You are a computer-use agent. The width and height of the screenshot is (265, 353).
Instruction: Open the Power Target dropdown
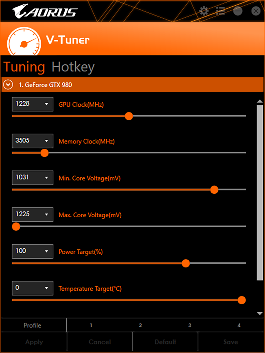[x=33, y=251]
